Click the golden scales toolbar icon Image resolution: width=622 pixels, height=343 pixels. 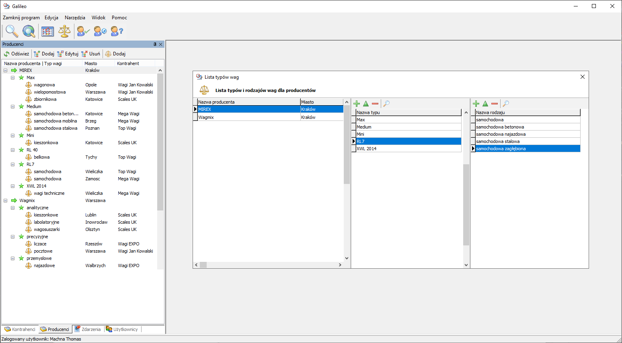click(x=64, y=31)
